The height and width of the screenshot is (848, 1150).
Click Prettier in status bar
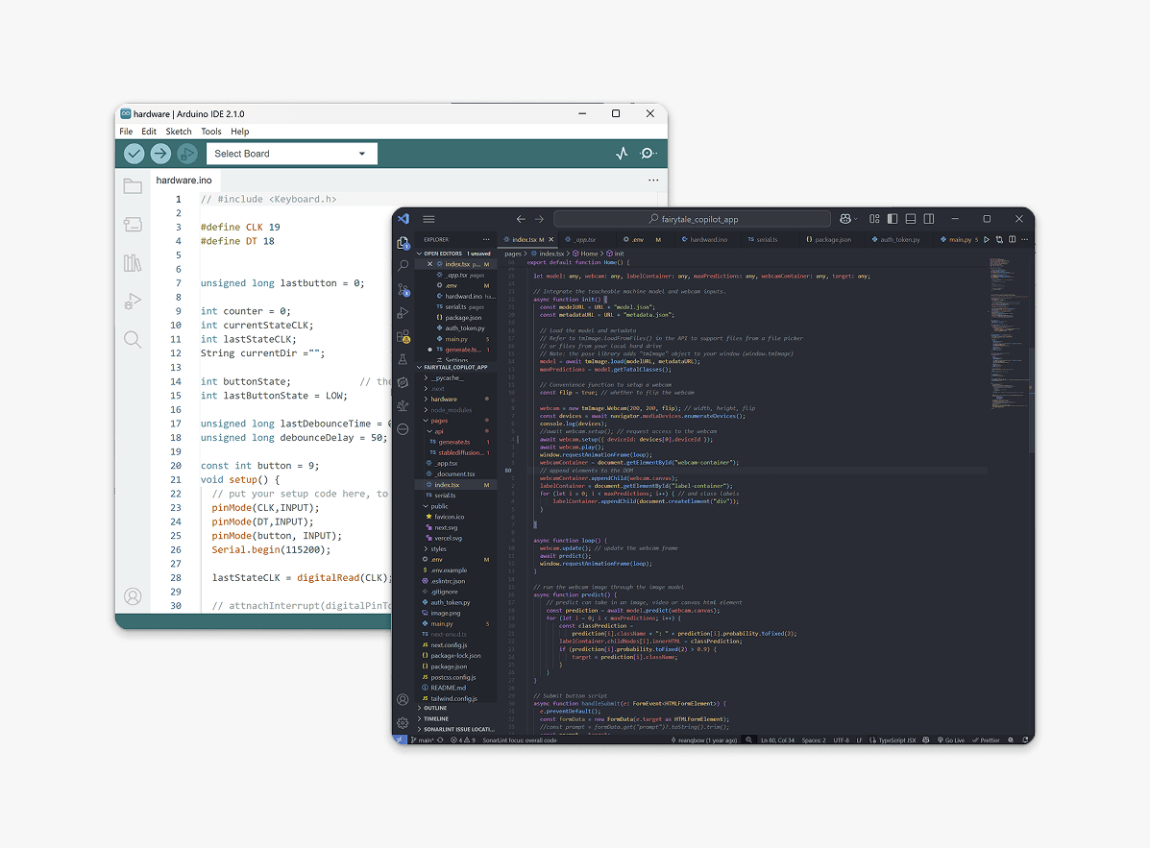987,740
